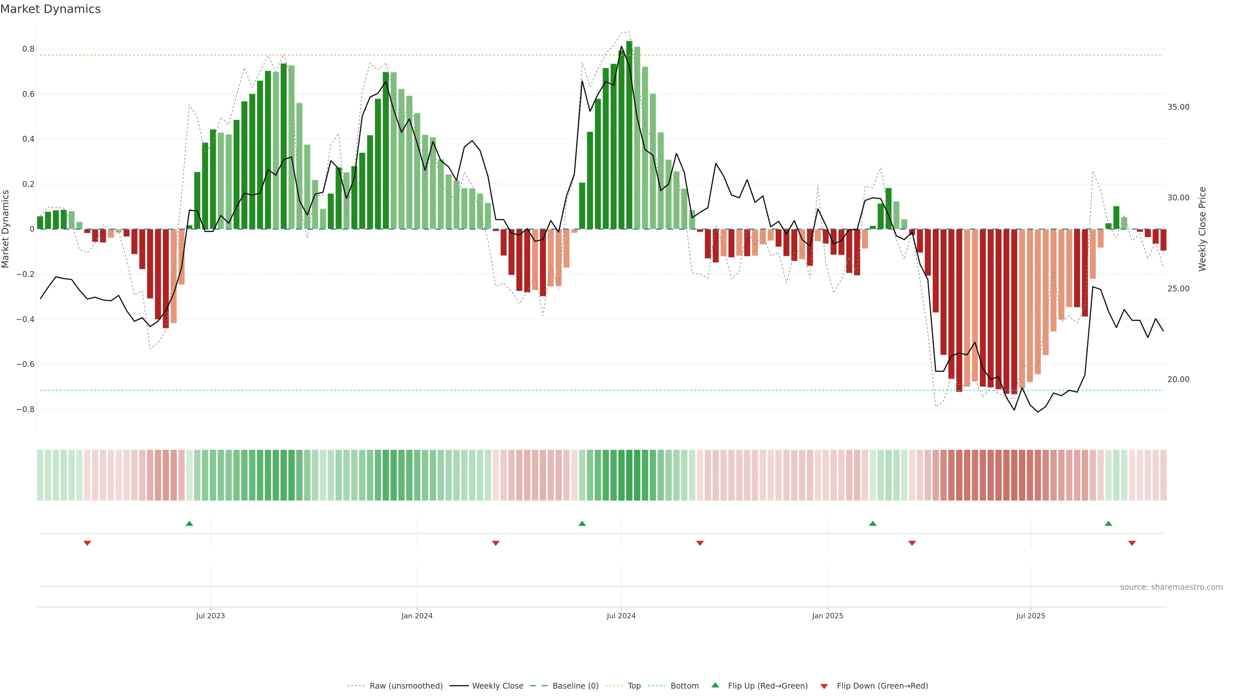Click the Market Dynamics chart title
The image size is (1239, 697).
51,9
